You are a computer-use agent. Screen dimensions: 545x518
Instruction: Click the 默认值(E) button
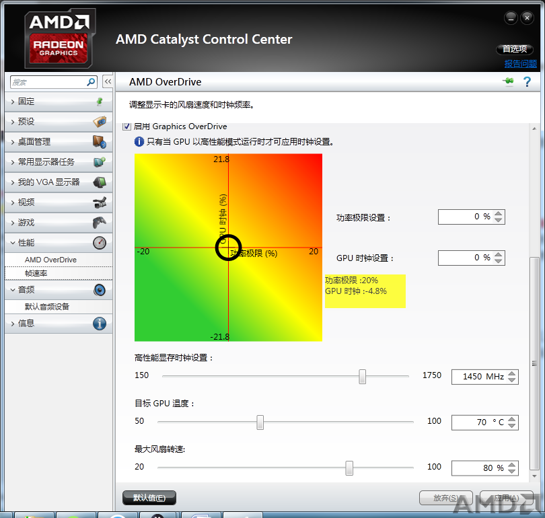pyautogui.click(x=149, y=498)
